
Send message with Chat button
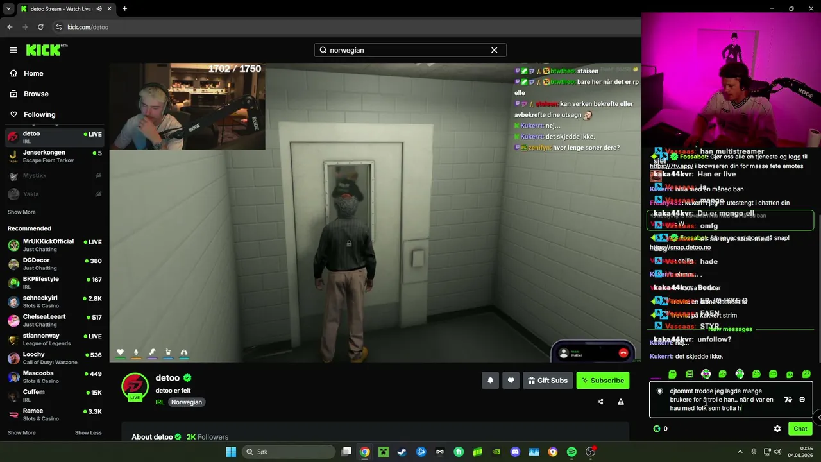pos(800,429)
